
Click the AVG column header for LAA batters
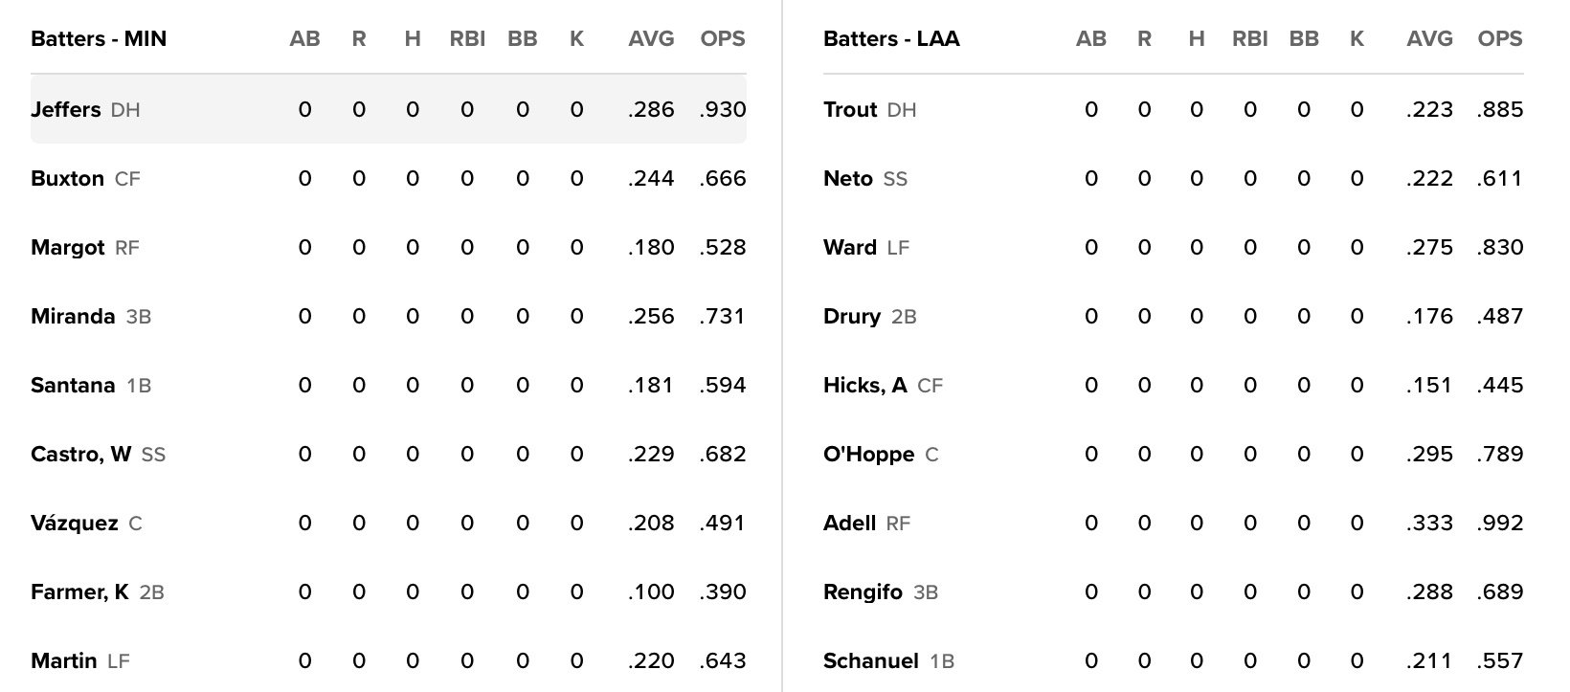click(x=1429, y=39)
